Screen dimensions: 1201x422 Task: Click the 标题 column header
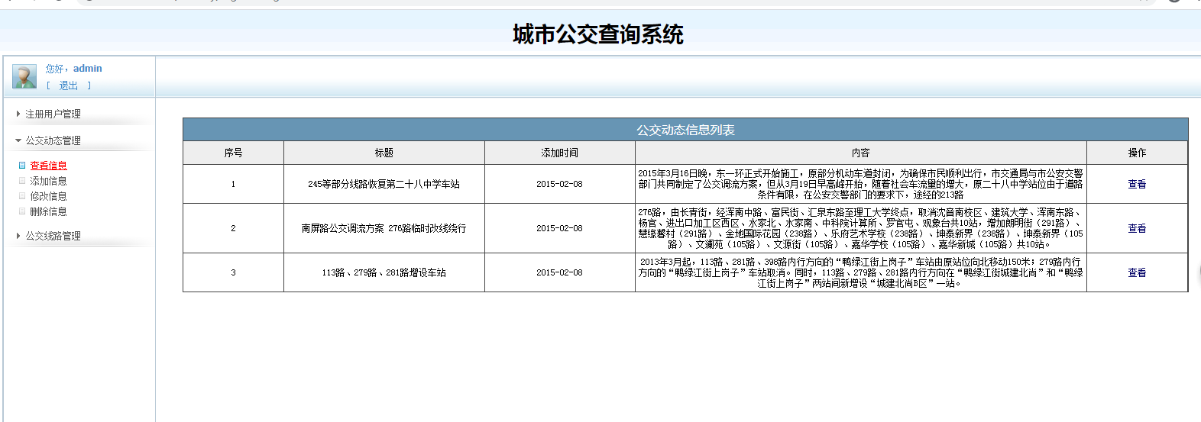click(x=384, y=153)
